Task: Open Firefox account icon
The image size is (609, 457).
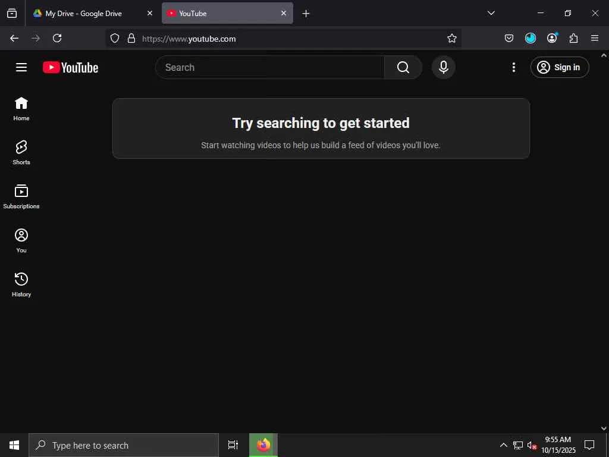Action: pos(552,38)
